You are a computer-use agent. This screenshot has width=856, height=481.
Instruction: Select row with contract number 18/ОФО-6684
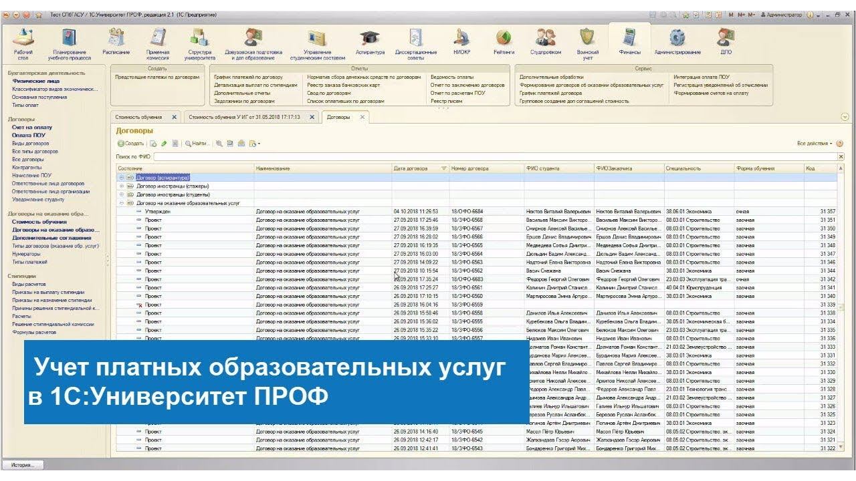477,211
